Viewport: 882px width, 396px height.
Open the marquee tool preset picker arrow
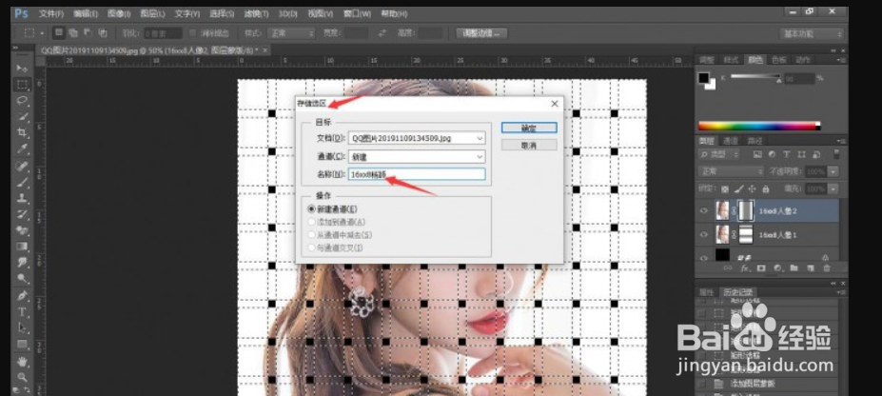(x=42, y=33)
